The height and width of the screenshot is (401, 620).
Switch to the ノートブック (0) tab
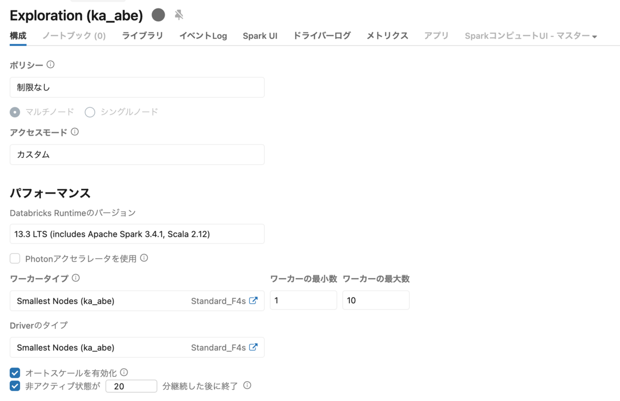74,36
